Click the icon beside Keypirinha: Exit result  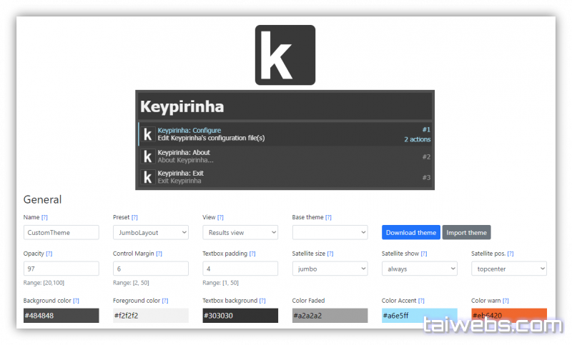[147, 177]
